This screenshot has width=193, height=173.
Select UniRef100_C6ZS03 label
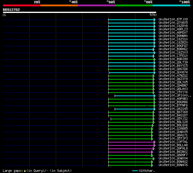click(x=173, y=53)
